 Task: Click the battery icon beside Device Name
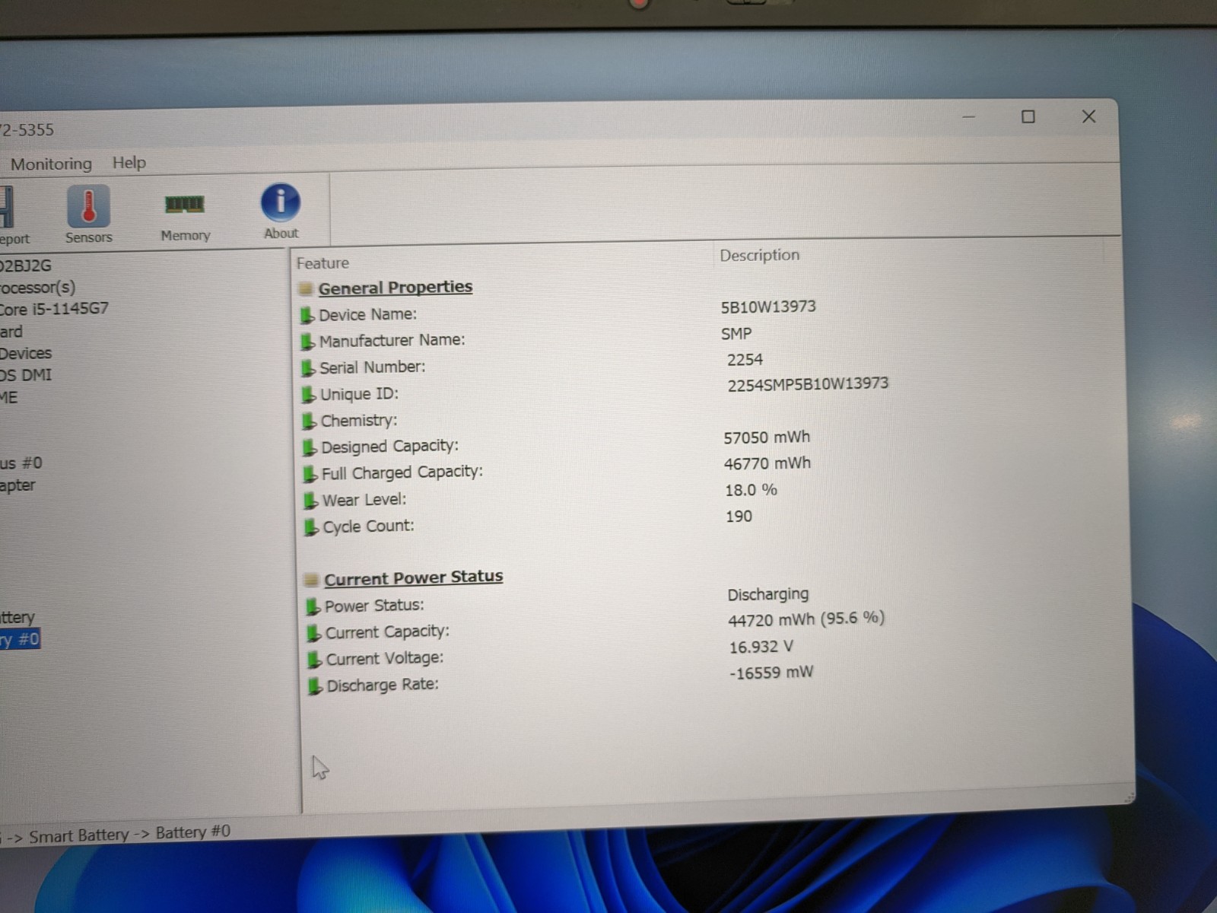(307, 315)
